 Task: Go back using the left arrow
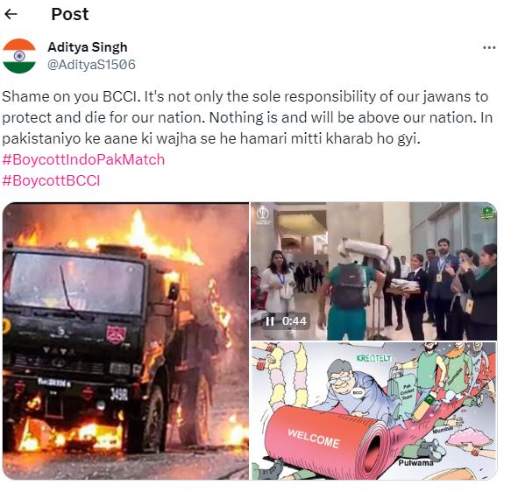(11, 14)
